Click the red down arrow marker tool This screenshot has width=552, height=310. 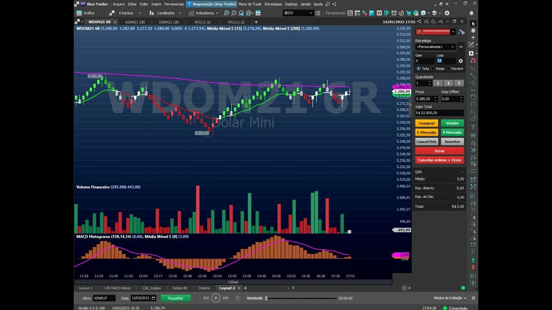[x=473, y=267]
